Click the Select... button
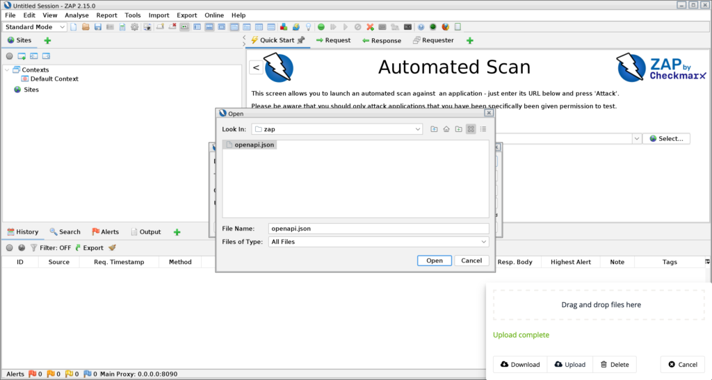The width and height of the screenshot is (712, 380). pyautogui.click(x=666, y=139)
